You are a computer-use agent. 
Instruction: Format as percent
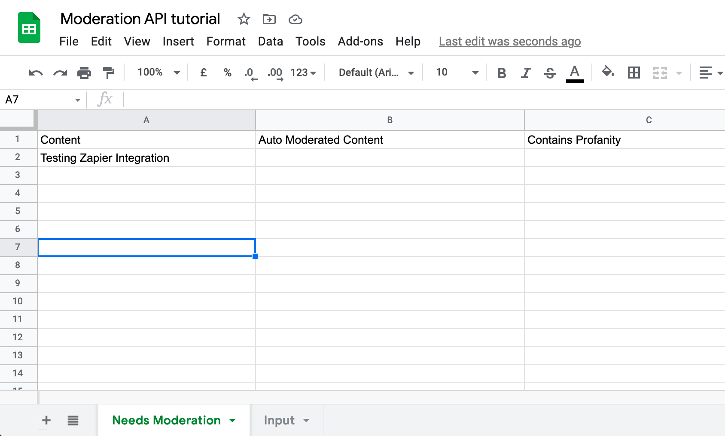pyautogui.click(x=228, y=73)
